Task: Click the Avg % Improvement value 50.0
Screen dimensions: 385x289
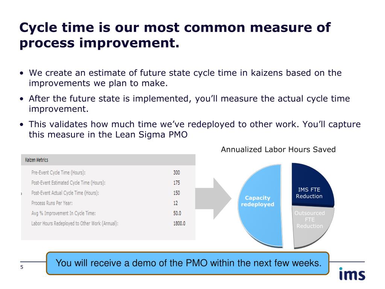Action: [x=177, y=213]
